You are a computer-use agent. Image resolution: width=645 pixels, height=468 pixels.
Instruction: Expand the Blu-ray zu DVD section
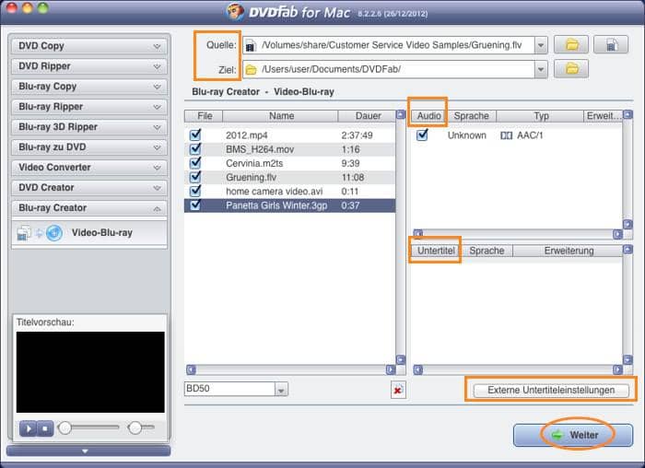click(x=89, y=146)
